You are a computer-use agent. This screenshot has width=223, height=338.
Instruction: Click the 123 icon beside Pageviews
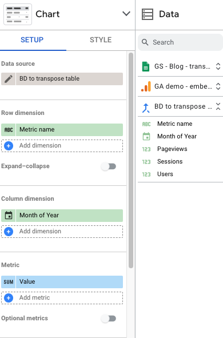pyautogui.click(x=146, y=149)
